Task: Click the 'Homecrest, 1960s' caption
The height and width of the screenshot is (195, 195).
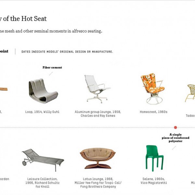Action: coord(153,112)
